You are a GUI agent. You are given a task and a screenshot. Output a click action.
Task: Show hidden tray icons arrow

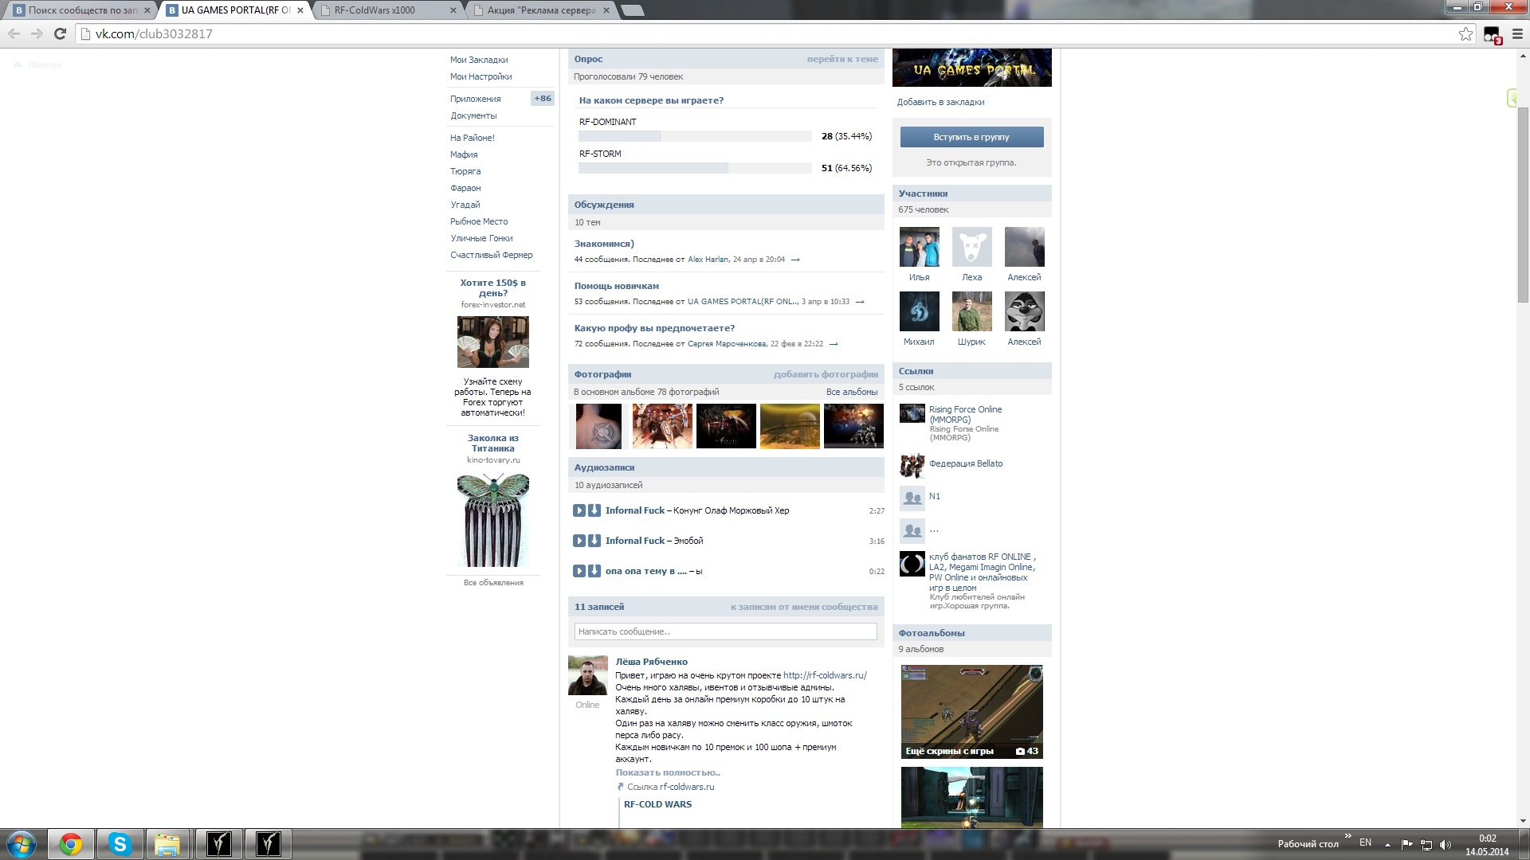click(x=1387, y=844)
